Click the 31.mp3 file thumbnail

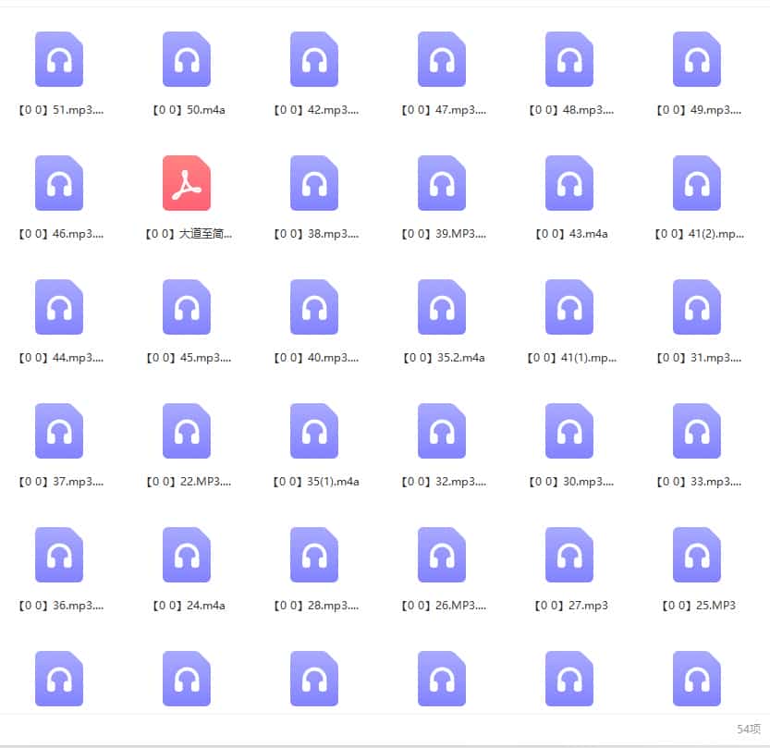(x=697, y=307)
